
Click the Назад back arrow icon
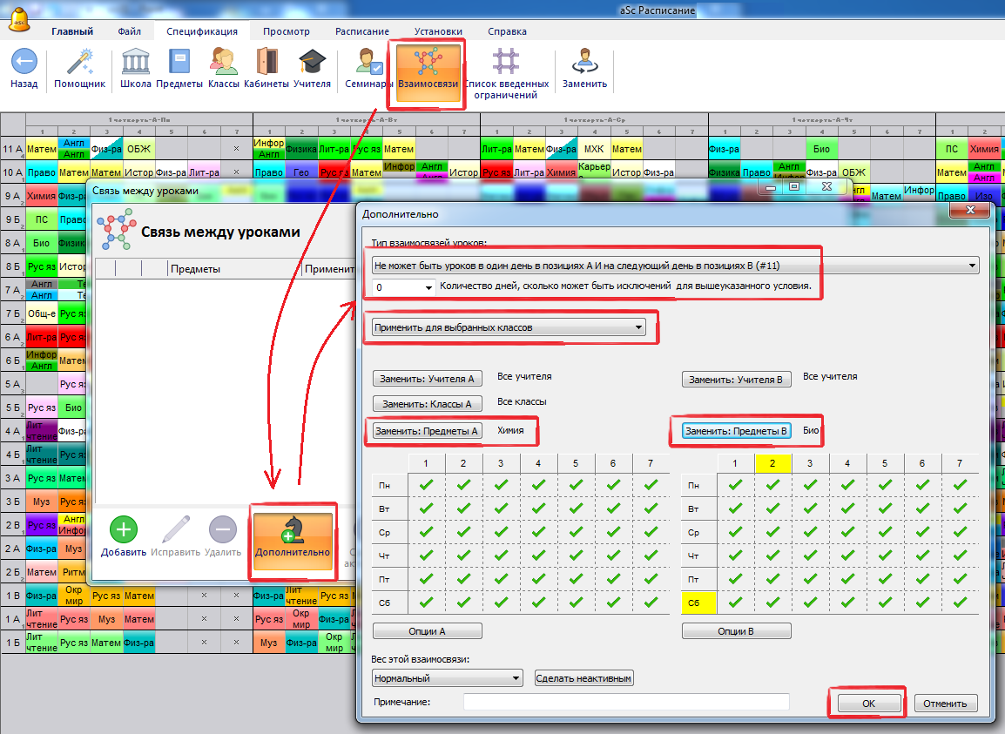[x=24, y=63]
